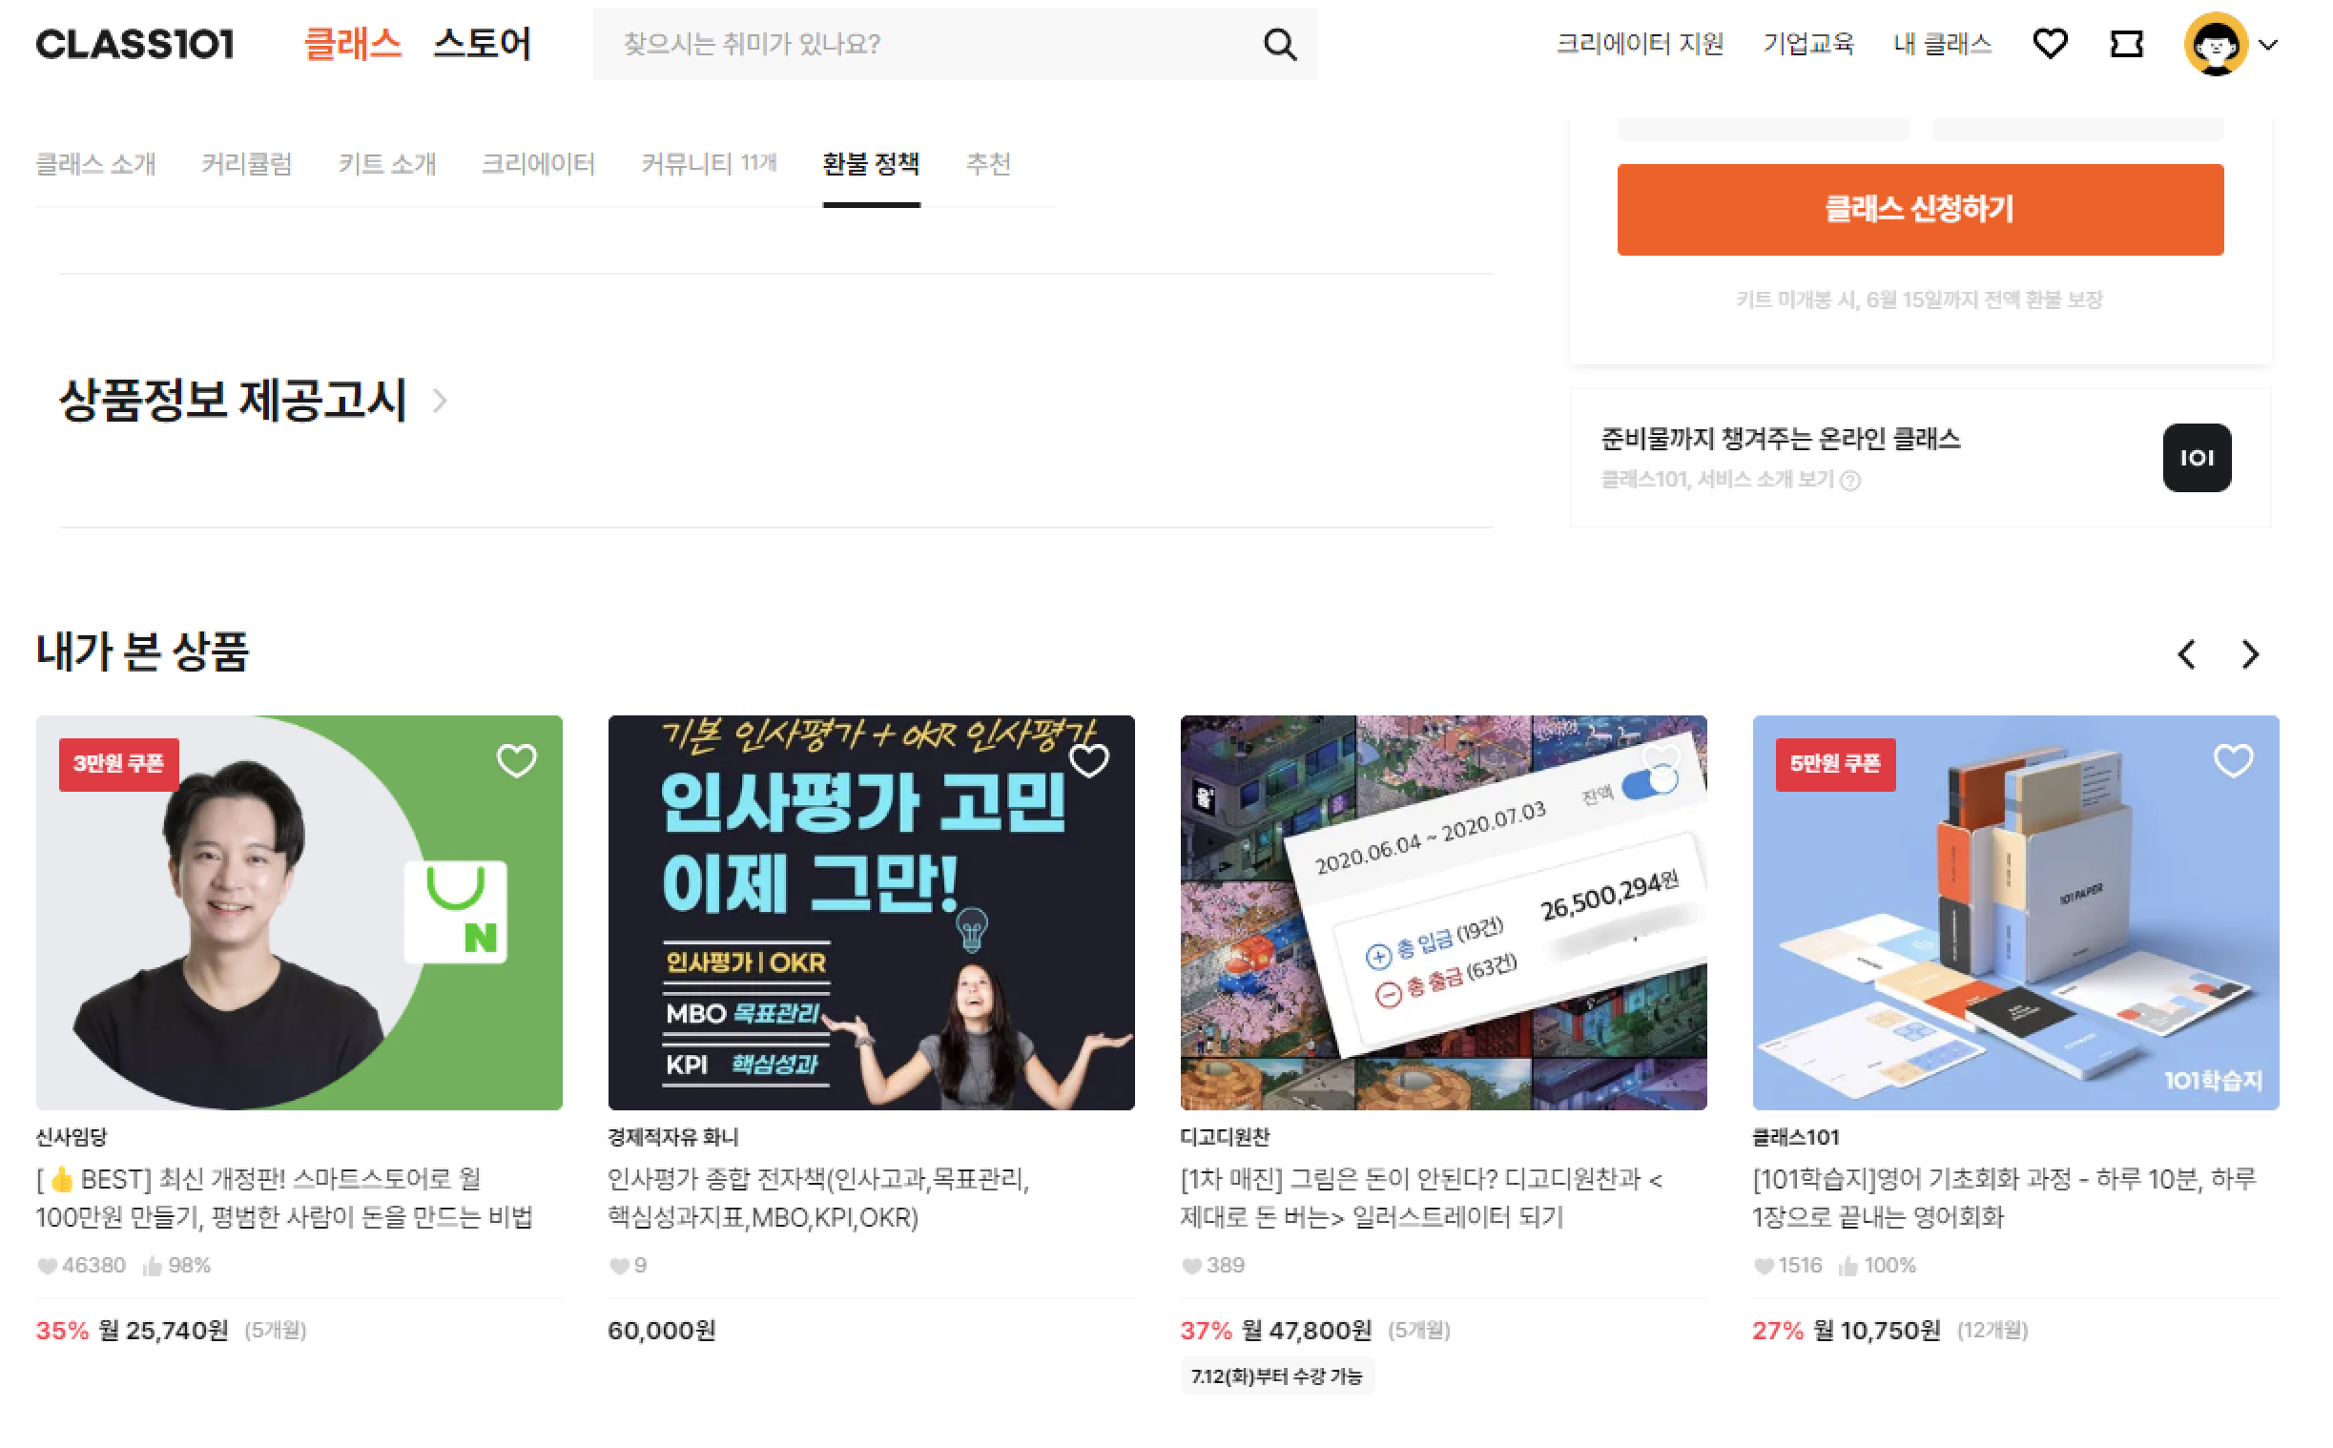Open the 신사임당 class thumbnail
Viewport: 2333px width, 1448px height.
[299, 912]
